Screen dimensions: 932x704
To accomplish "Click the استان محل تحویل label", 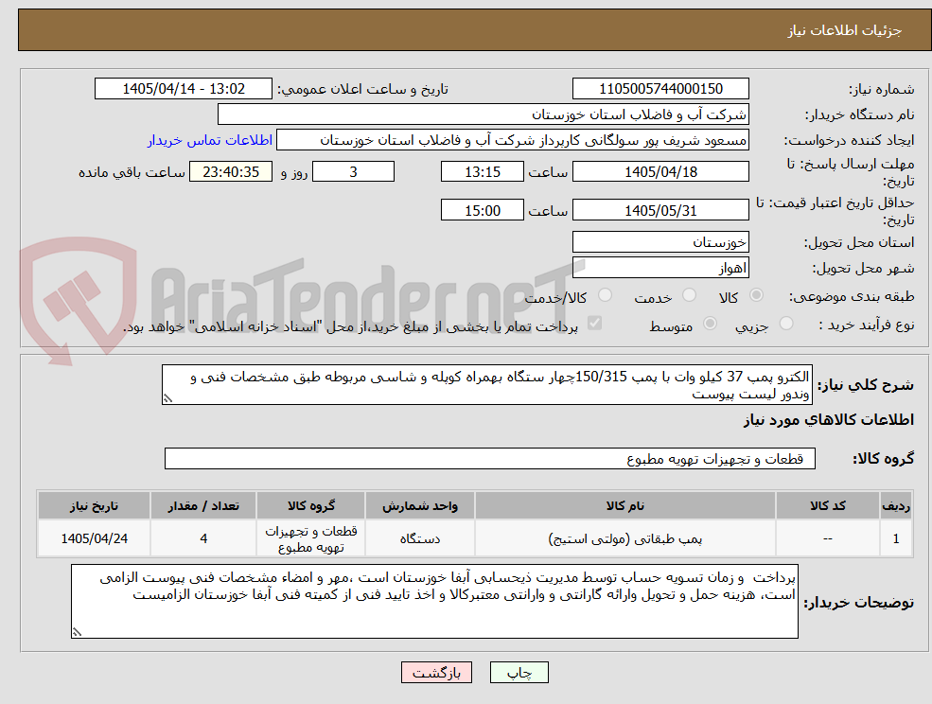I will [x=859, y=243].
